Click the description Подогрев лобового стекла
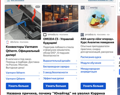120x95 pixels. [58, 51]
